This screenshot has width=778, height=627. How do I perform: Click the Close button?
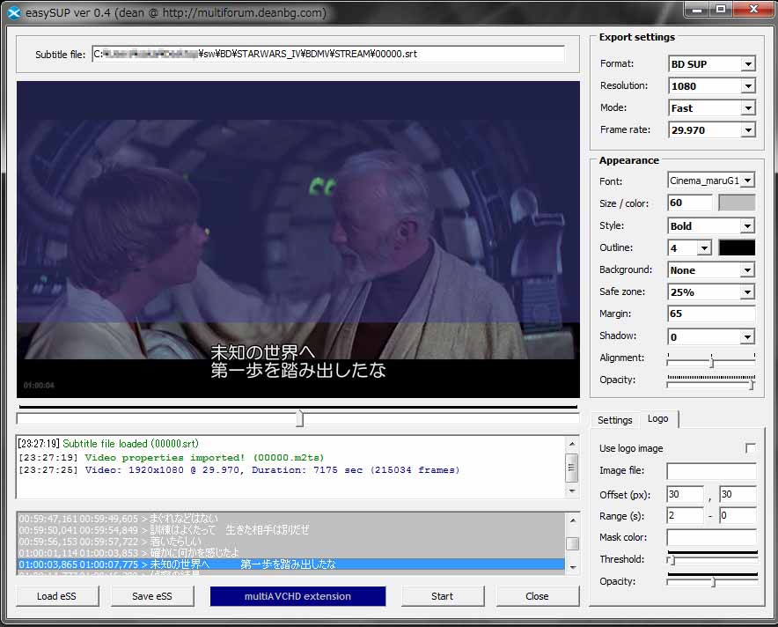(x=538, y=596)
